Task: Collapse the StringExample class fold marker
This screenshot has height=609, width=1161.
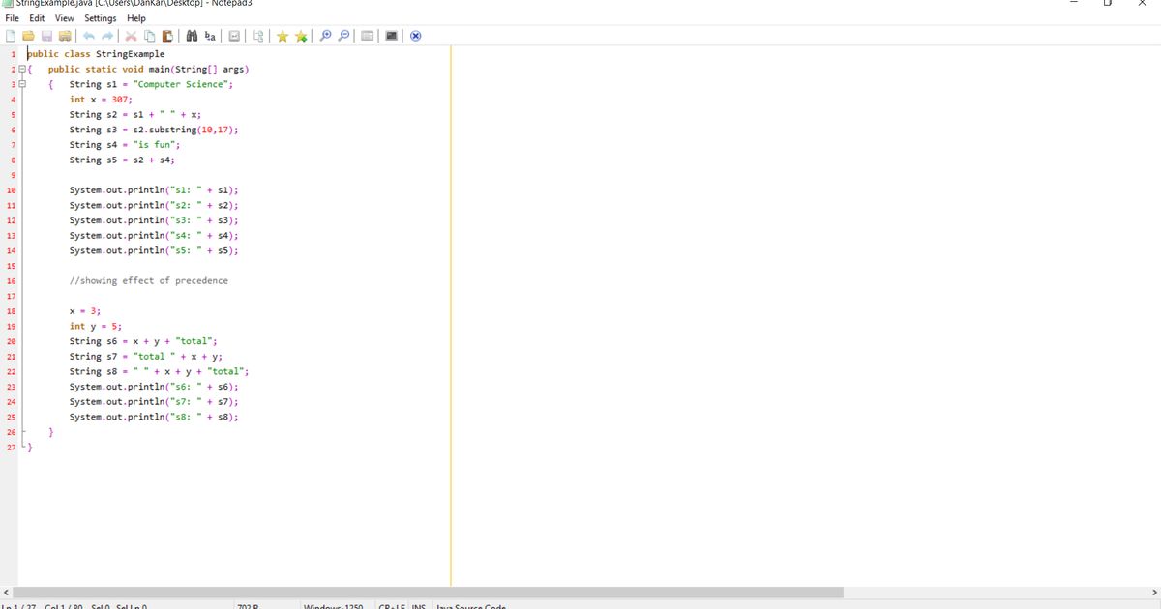Action: click(22, 68)
